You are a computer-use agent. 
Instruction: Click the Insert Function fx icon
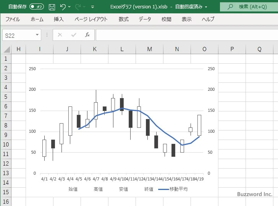[x=87, y=35]
